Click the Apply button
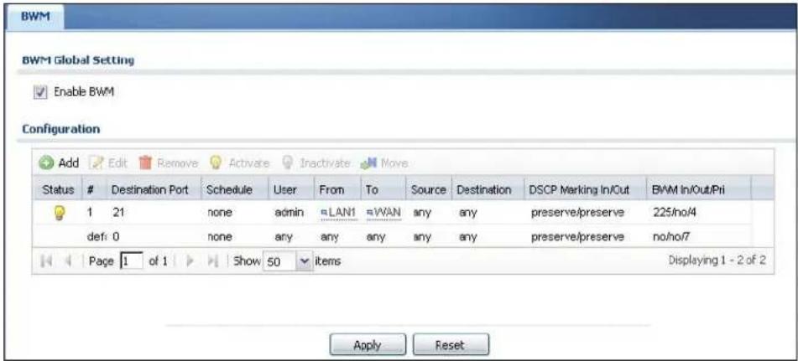 pyautogui.click(x=368, y=345)
